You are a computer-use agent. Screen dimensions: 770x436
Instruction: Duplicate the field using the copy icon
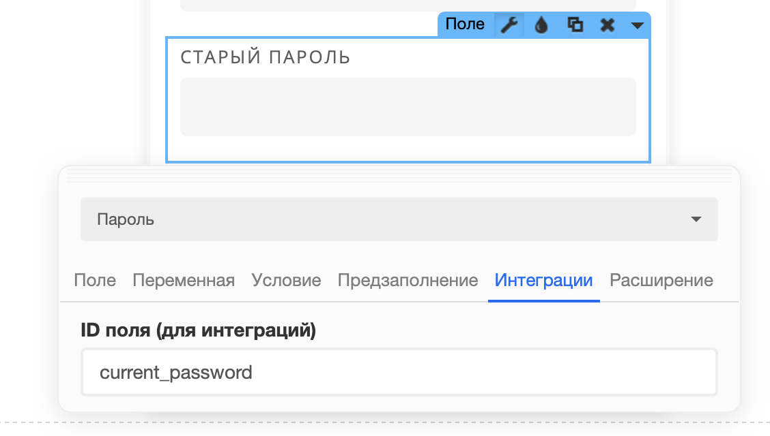(x=575, y=25)
